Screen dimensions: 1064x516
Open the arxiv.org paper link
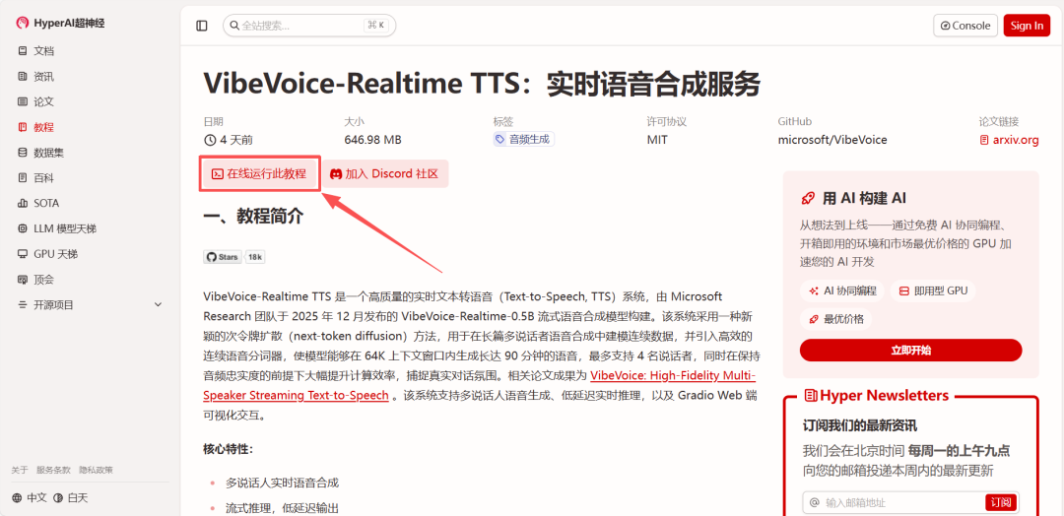click(1009, 141)
